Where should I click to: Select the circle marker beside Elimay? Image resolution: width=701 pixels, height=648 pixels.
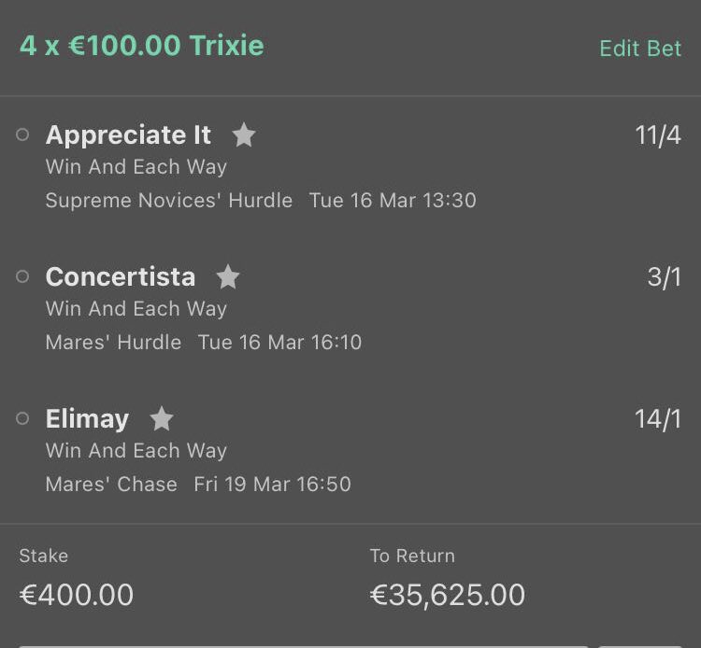[23, 419]
